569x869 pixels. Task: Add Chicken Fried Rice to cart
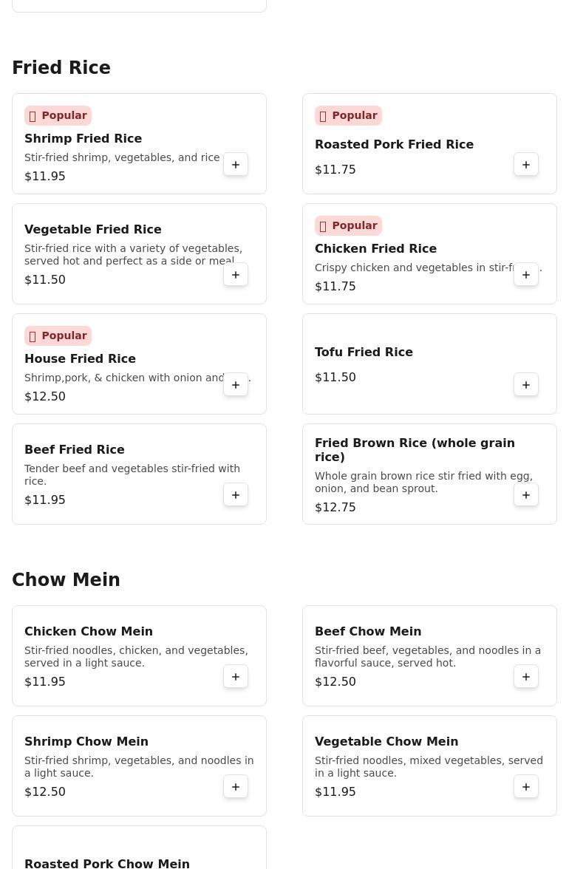tap(526, 275)
